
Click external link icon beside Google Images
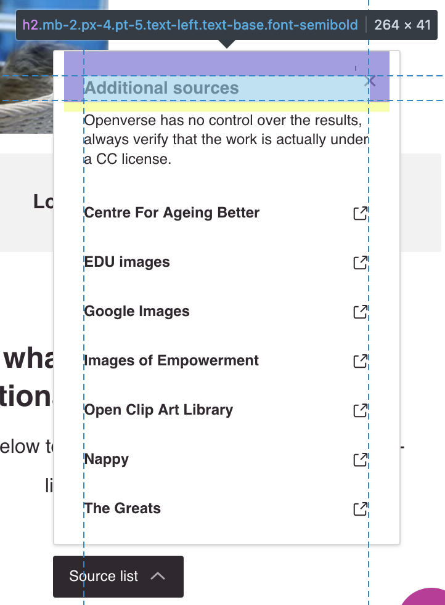(x=361, y=312)
